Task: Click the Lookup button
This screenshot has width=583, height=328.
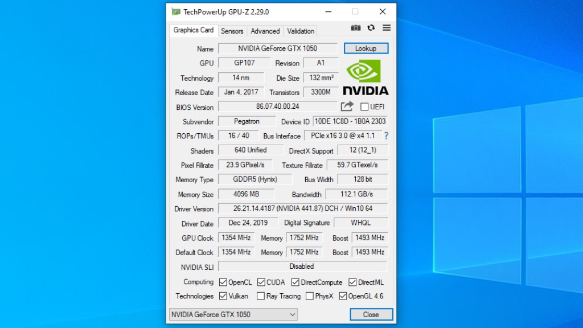Action: pos(366,48)
